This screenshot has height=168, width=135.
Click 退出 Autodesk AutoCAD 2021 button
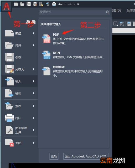(x=86, y=156)
